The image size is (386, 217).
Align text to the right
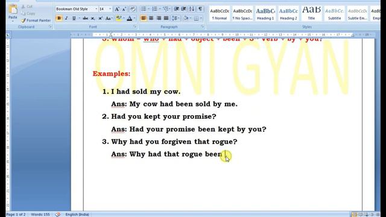[159, 18]
